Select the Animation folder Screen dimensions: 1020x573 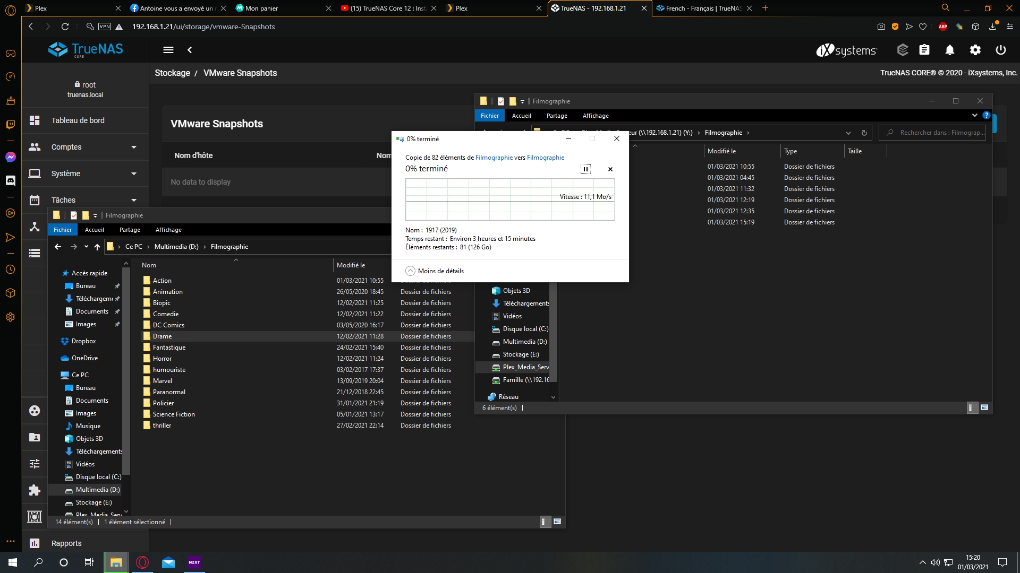(168, 292)
